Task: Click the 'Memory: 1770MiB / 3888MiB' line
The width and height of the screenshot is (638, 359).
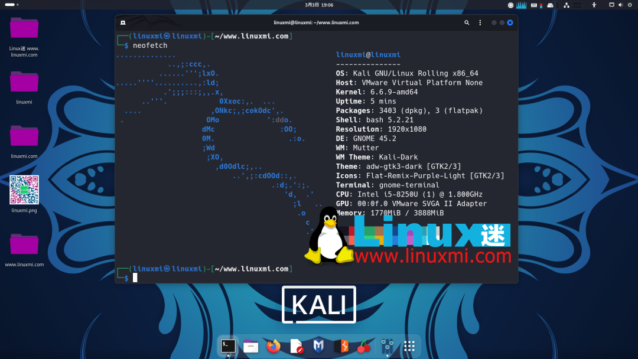Action: click(390, 213)
